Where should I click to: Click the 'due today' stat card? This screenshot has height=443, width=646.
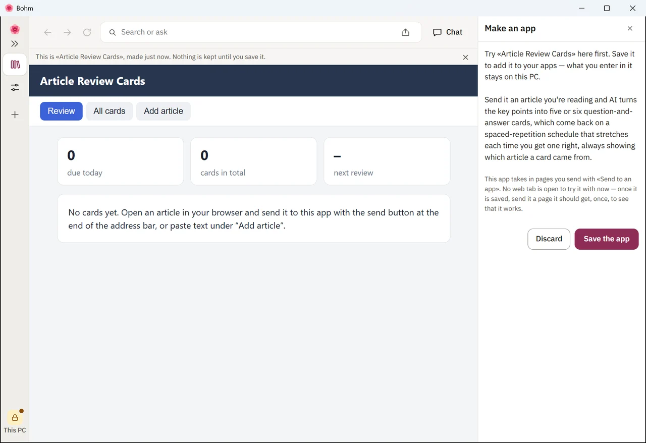click(121, 161)
